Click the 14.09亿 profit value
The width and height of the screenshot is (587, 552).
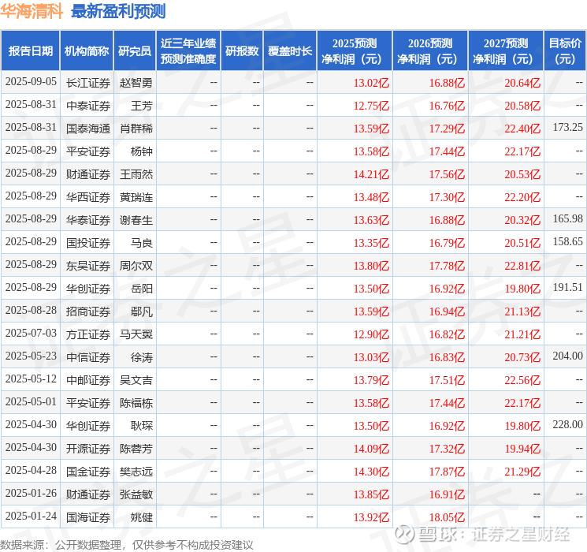(x=371, y=449)
